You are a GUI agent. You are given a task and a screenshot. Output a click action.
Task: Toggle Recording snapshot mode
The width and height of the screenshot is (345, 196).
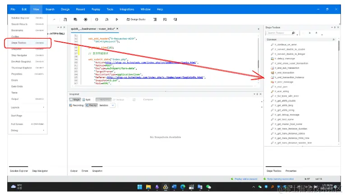coord(76,106)
